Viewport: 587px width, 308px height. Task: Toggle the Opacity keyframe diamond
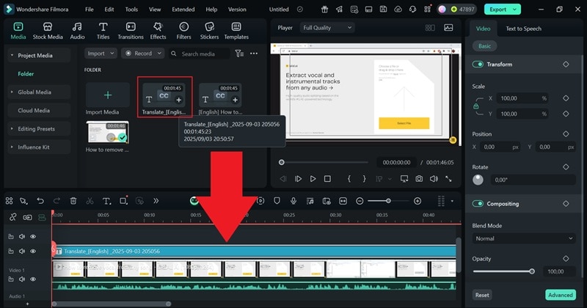click(566, 258)
